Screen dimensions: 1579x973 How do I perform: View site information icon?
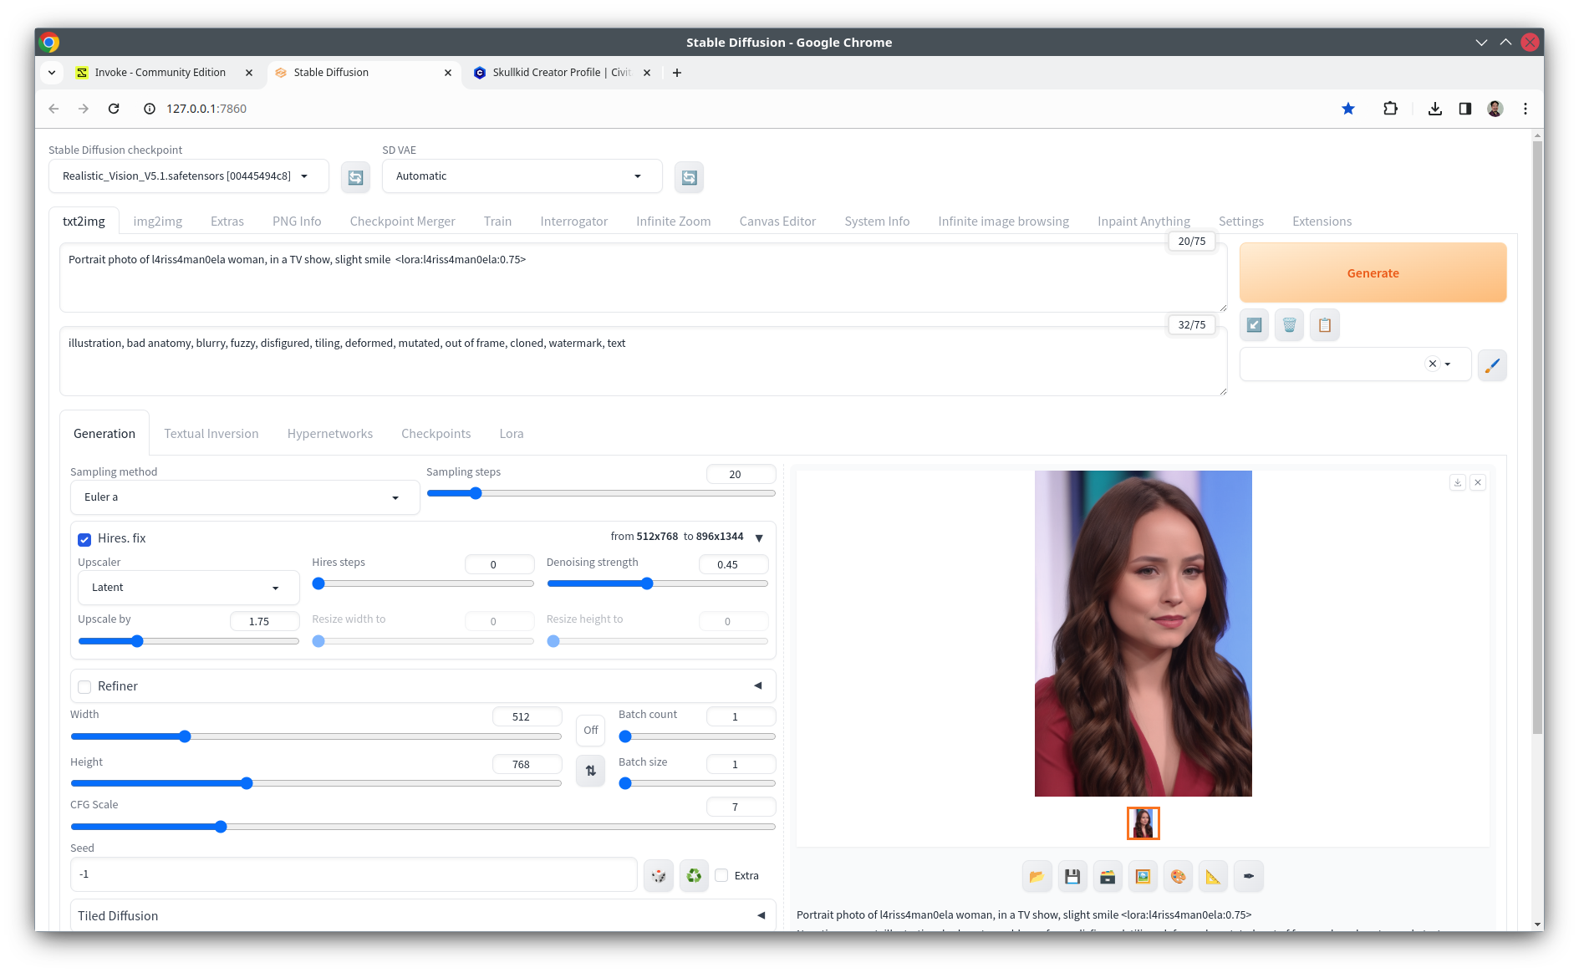(x=150, y=109)
